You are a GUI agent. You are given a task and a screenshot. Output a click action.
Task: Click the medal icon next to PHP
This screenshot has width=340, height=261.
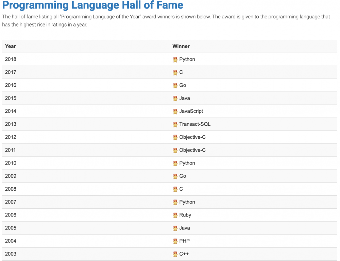click(175, 242)
